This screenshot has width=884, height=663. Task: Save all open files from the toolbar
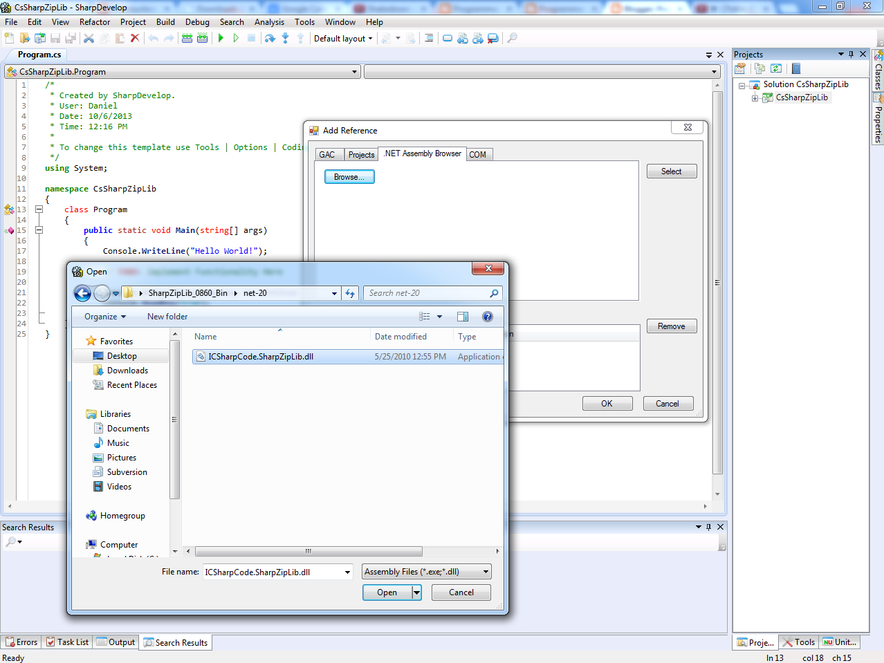(x=71, y=38)
